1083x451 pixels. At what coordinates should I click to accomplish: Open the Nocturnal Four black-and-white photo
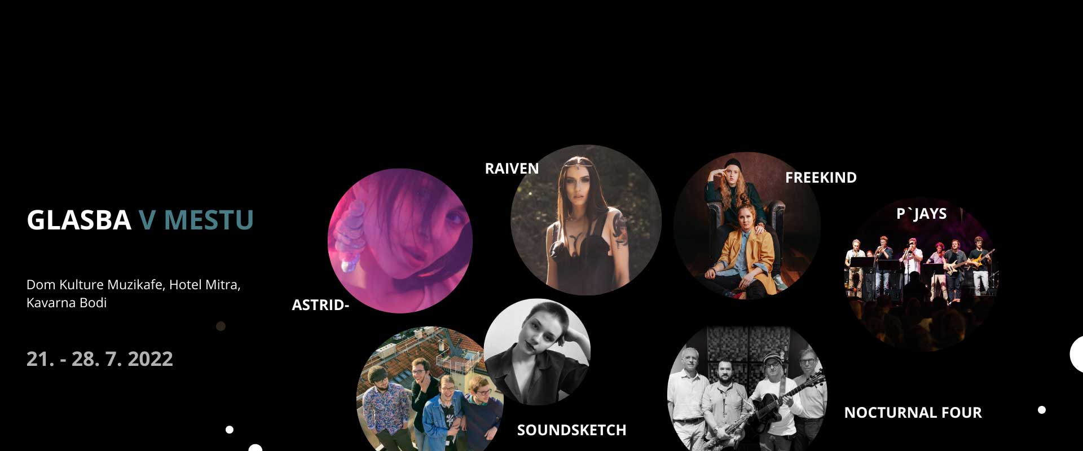coord(747,388)
